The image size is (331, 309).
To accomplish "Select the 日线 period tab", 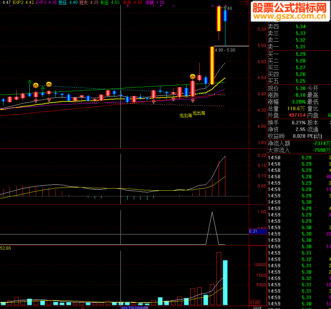I will point(257,308).
